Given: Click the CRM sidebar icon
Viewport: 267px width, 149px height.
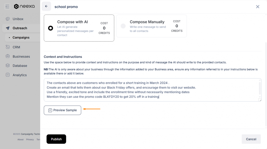Looking at the screenshot, I should point(8,47).
